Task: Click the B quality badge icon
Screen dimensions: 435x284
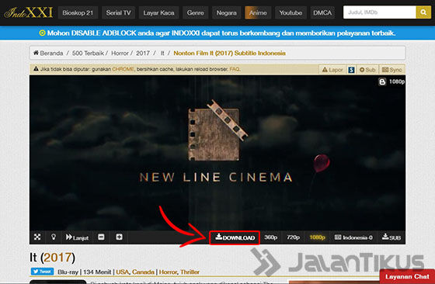Action: point(382,81)
